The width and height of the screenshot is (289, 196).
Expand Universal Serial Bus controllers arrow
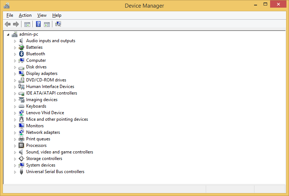[x=15, y=172]
